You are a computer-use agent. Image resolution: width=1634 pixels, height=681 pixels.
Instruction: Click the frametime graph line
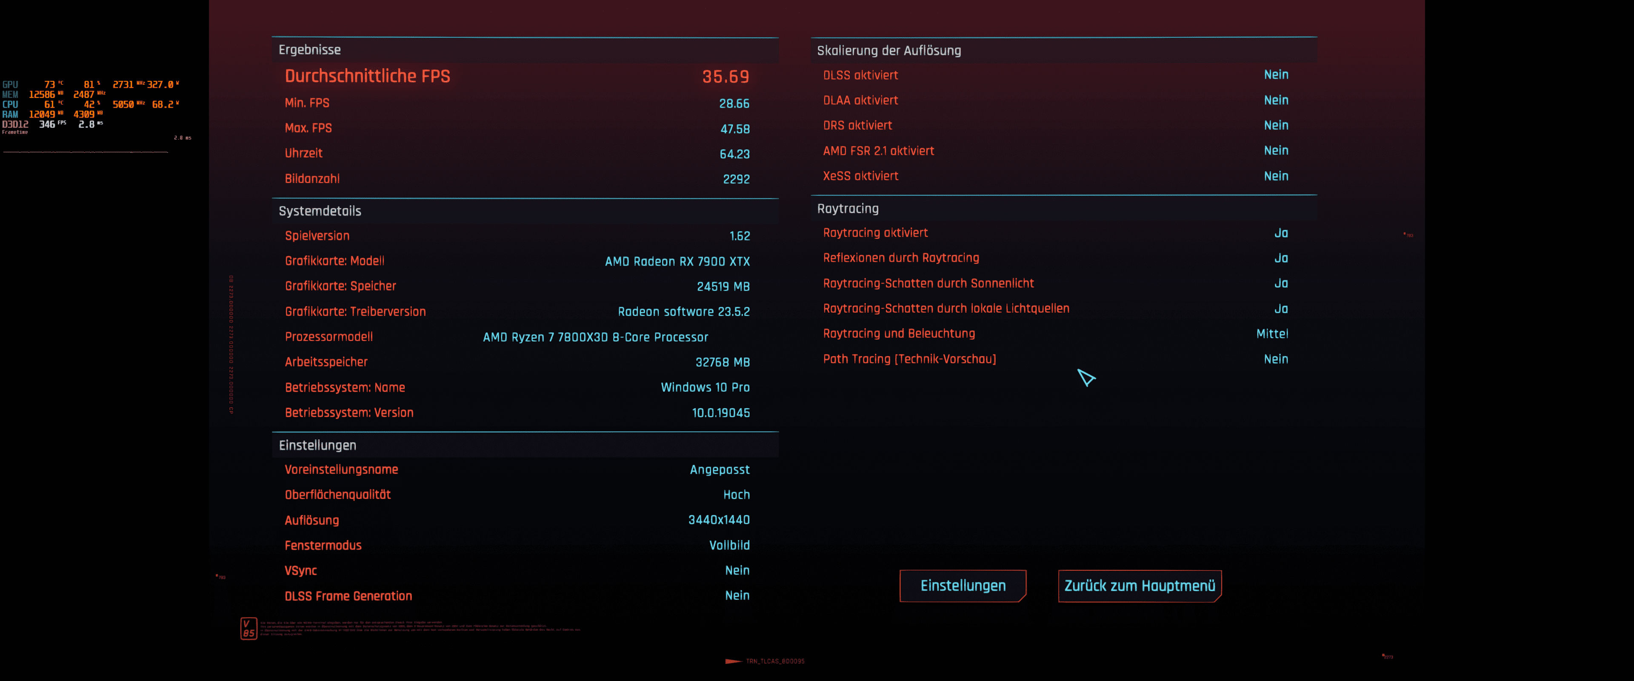click(86, 152)
